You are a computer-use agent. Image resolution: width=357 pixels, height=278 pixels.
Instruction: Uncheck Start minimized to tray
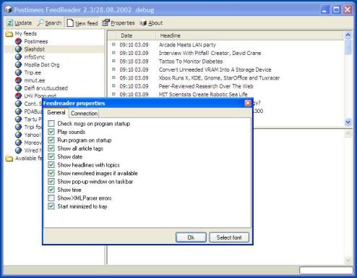coord(51,206)
